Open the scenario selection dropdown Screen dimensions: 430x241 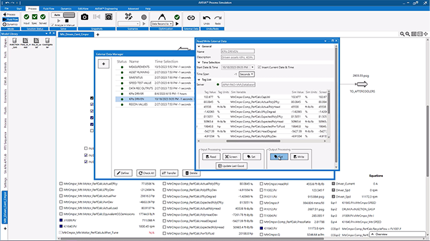(x=129, y=24)
